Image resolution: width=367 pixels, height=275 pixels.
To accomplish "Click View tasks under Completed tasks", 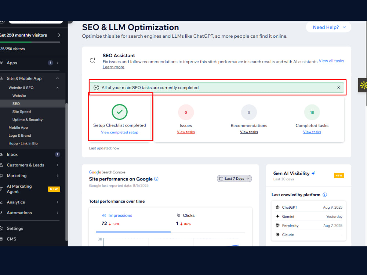I will click(312, 132).
